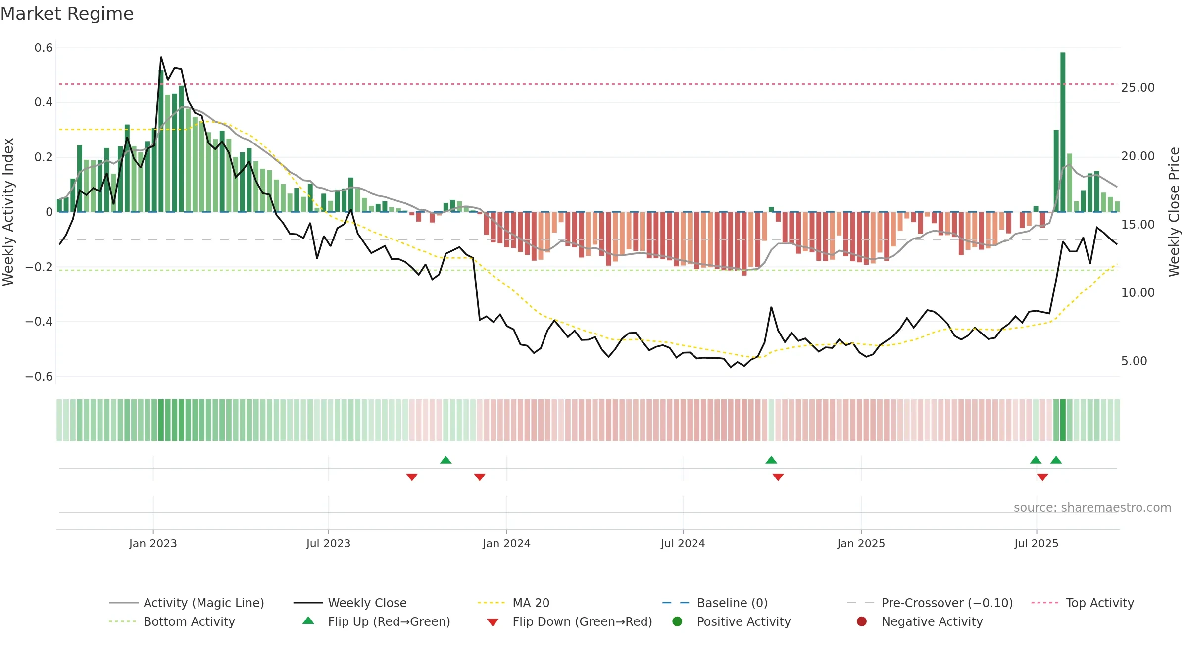
Task: Click the red flip-down marker before Jan 2024
Action: (x=480, y=477)
